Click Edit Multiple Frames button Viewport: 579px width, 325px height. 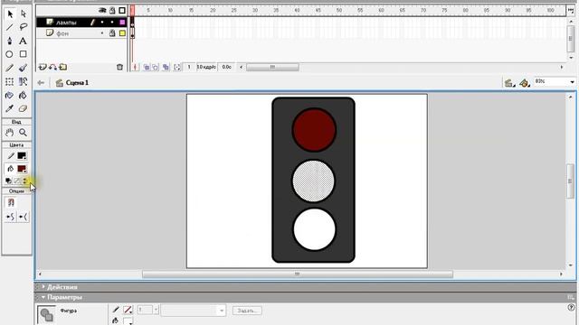tap(166, 67)
